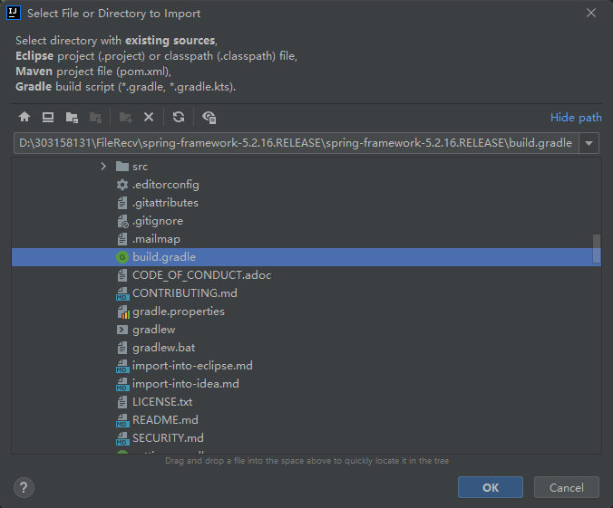Click the shell script icon beside gradlew
The image size is (613, 508).
(x=122, y=330)
